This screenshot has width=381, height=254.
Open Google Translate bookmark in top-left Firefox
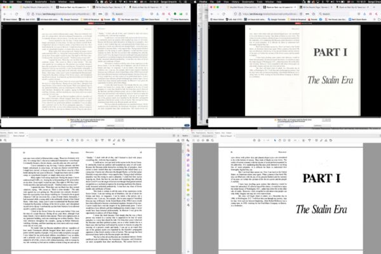[70, 19]
